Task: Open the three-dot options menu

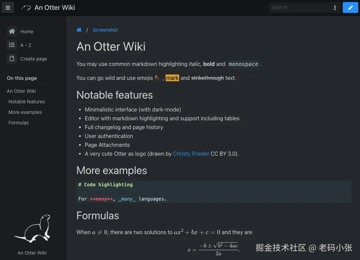Action: tap(335, 7)
